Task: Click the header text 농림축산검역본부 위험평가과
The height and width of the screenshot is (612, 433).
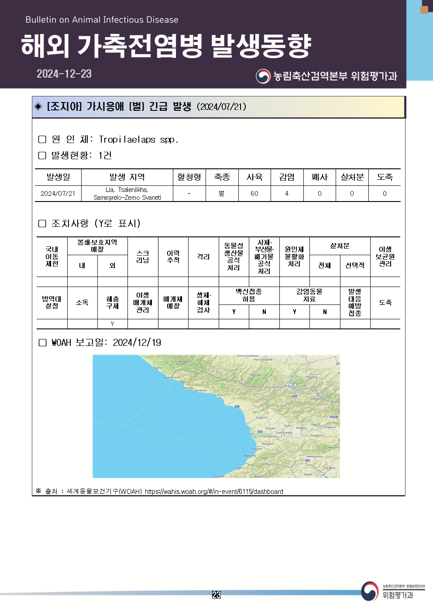Action: coord(335,76)
